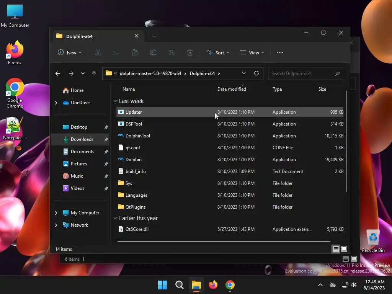This screenshot has width=392, height=294.
Task: Sort by the Type column header
Action: click(293, 89)
